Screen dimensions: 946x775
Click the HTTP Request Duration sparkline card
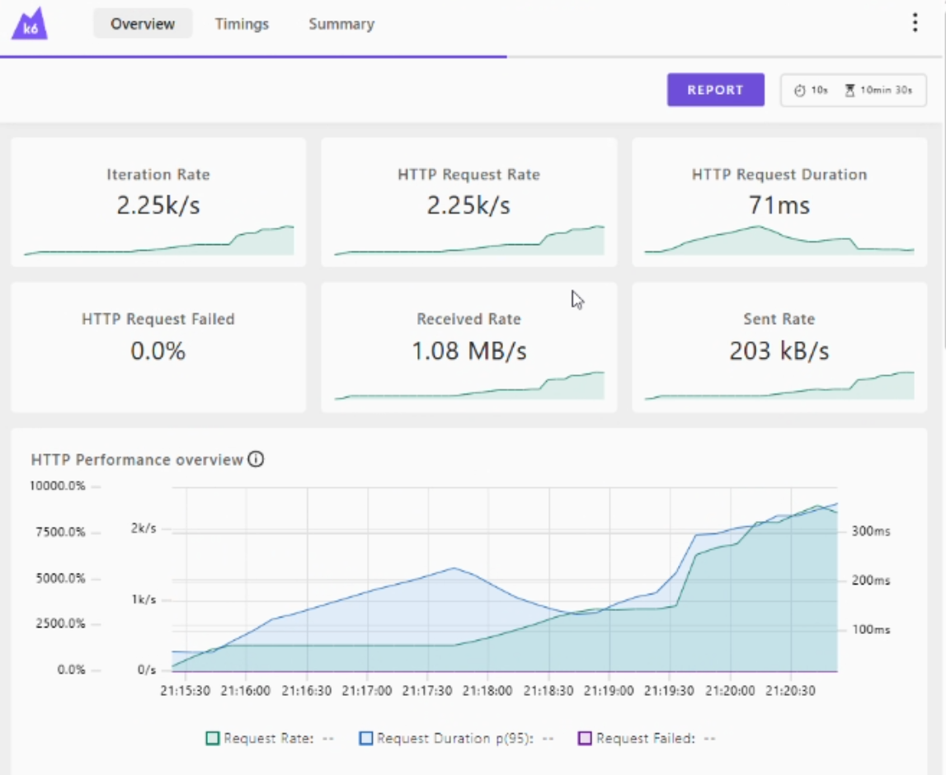(x=779, y=202)
